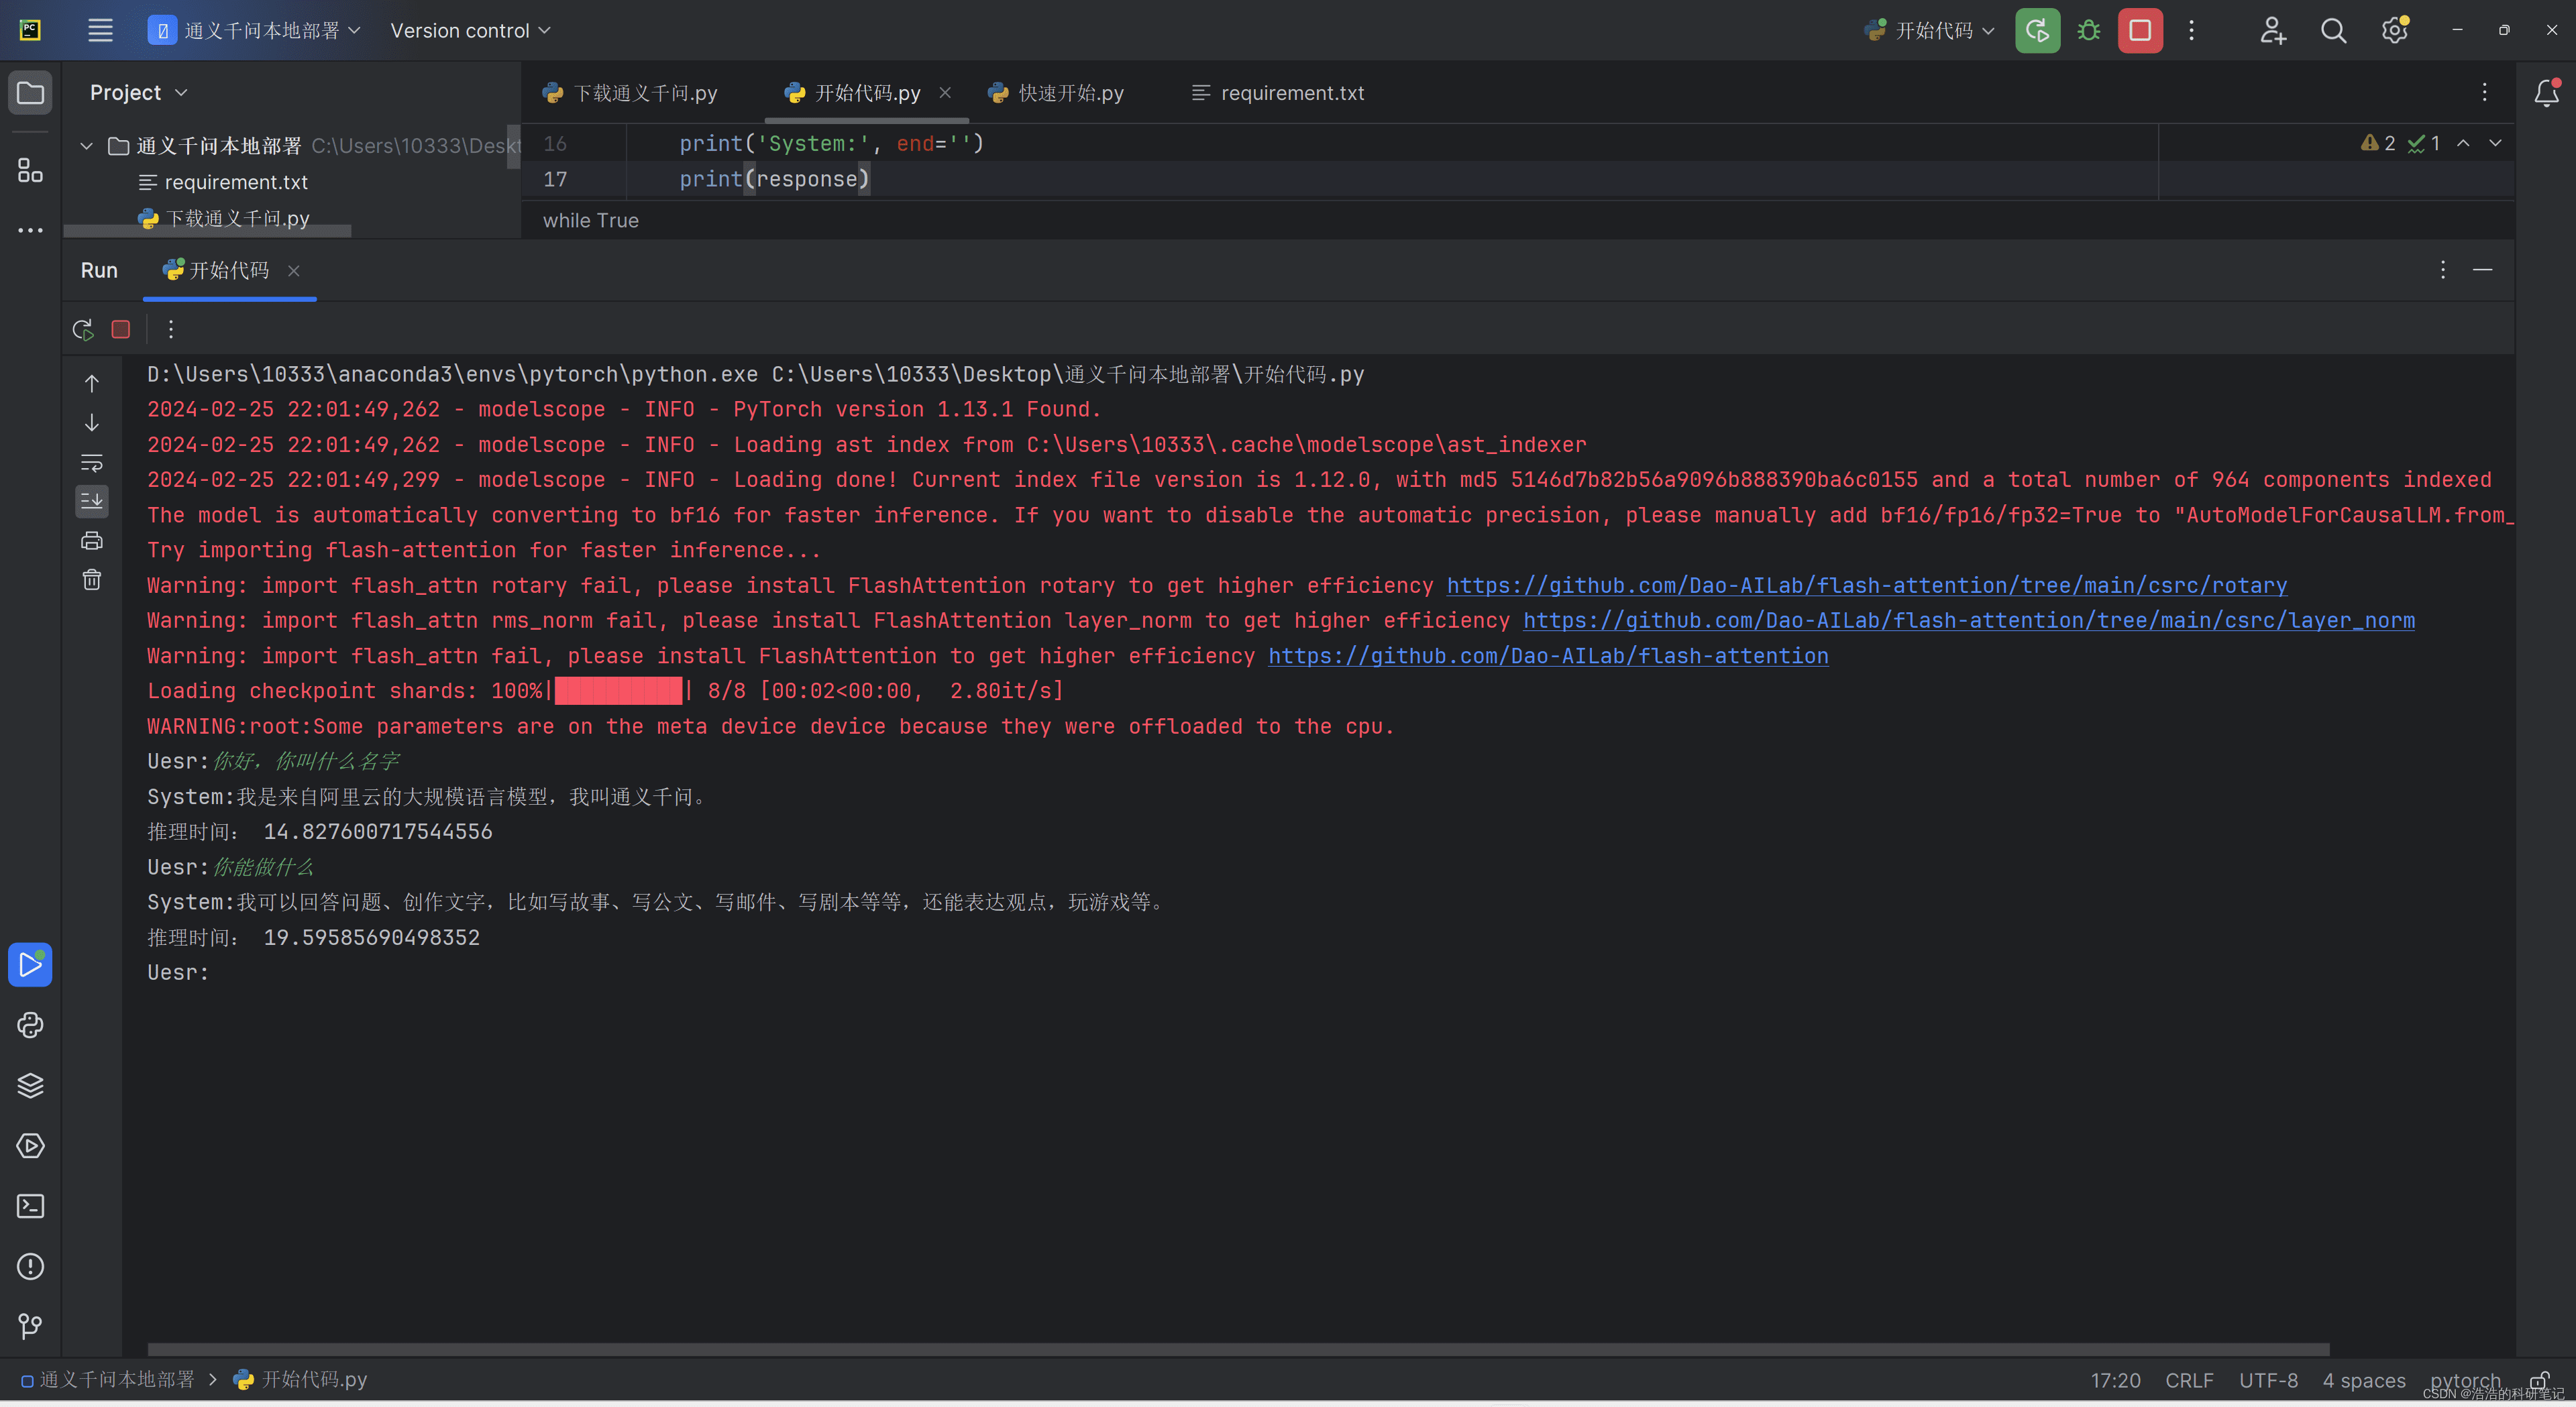Screen dimensions: 2576x1407
Task: Close the 开始代码 Run tab
Action: coord(293,270)
